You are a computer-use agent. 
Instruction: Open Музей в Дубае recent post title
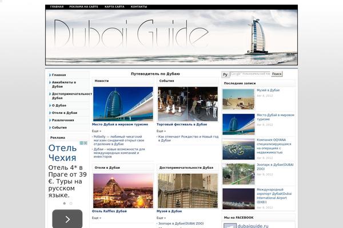[x=268, y=90]
